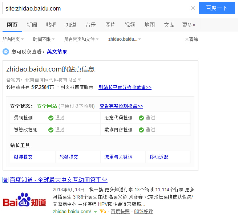This screenshot has height=216, width=238.
Task: Open the 英文结果 link
Action: [x=57, y=52]
